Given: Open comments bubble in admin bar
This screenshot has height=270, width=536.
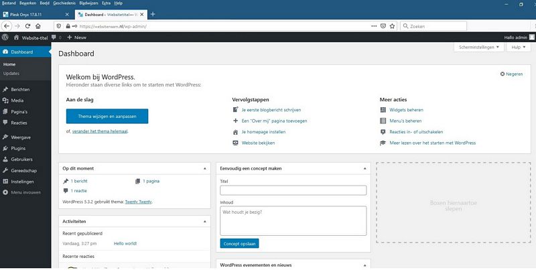Looking at the screenshot, I should tap(54, 38).
